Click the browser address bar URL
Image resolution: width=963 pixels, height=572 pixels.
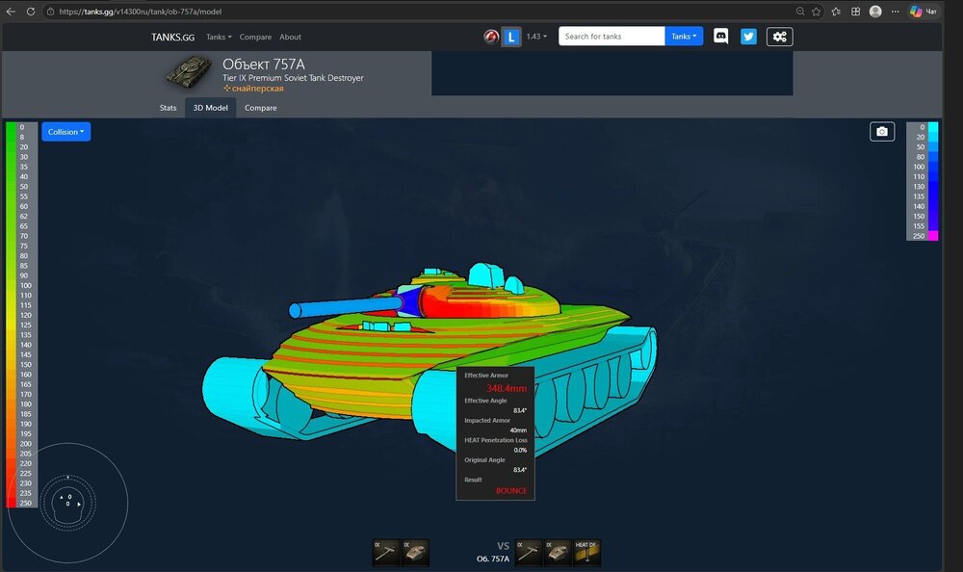pyautogui.click(x=140, y=11)
